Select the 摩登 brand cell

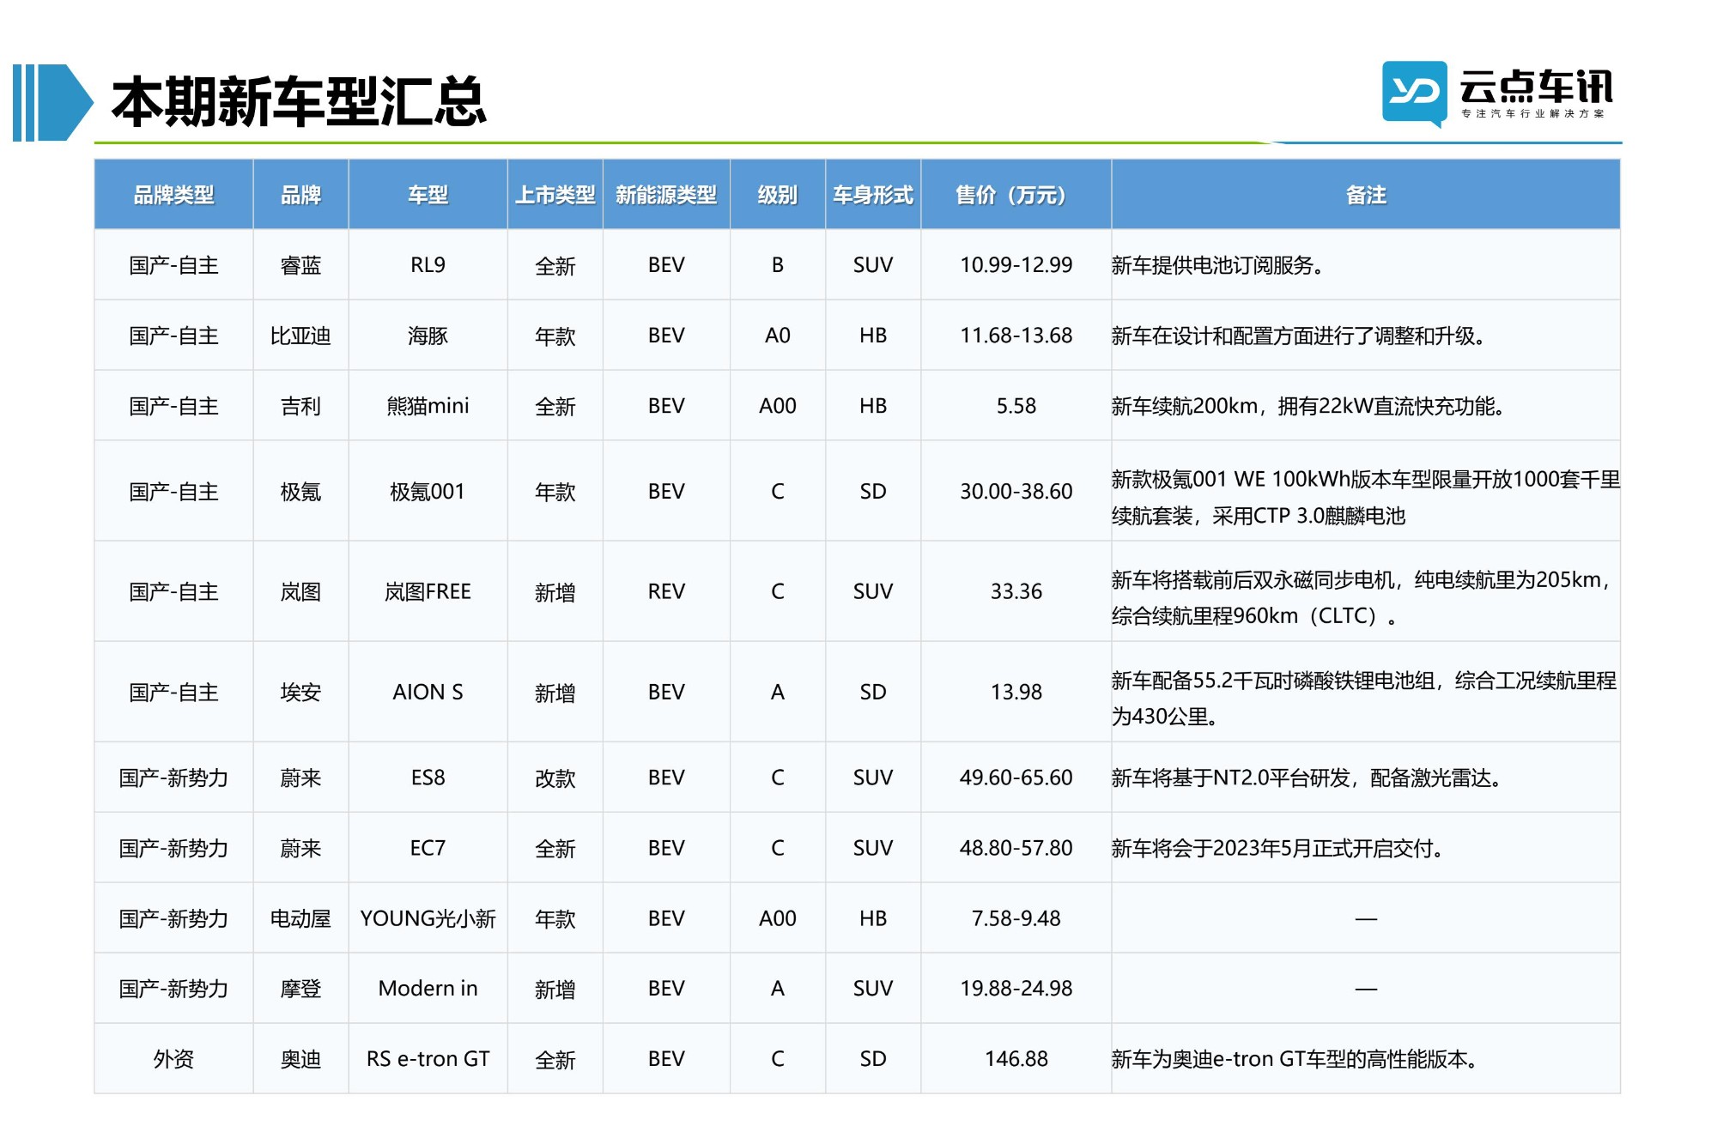[300, 989]
